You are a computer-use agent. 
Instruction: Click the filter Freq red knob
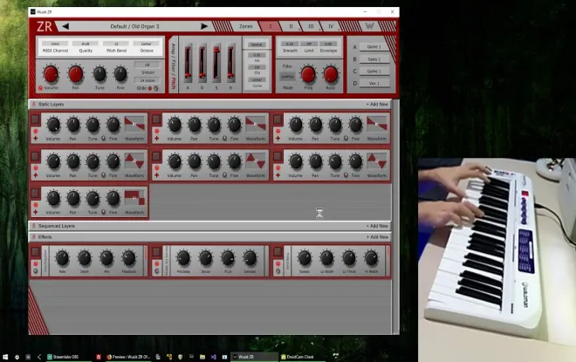[308, 74]
